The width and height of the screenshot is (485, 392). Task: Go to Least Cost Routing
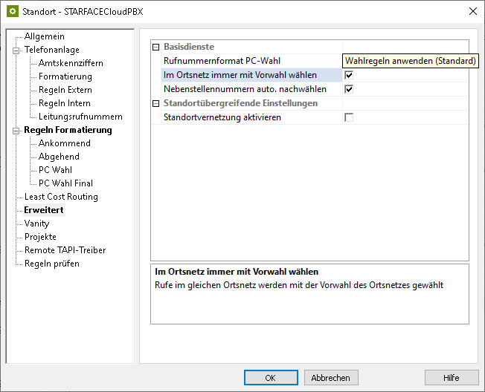click(61, 197)
